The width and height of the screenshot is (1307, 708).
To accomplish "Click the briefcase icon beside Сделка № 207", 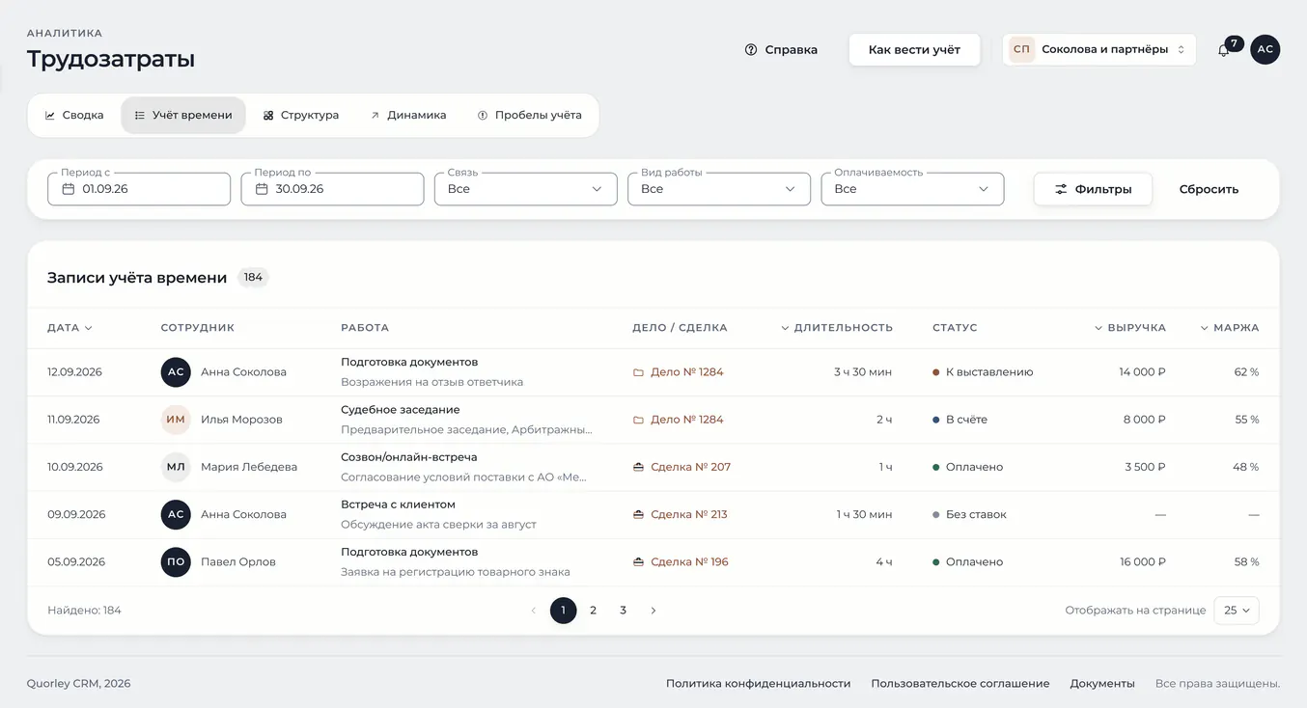I will click(638, 467).
